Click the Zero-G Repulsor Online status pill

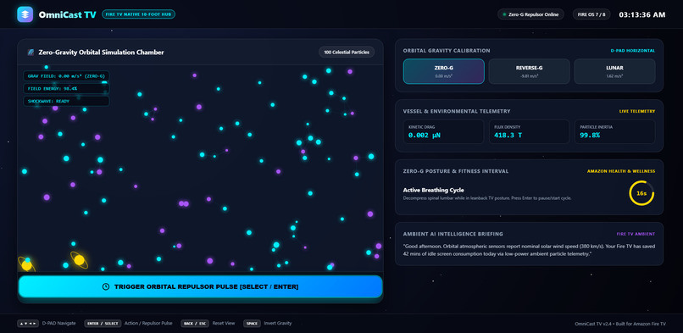coord(530,14)
